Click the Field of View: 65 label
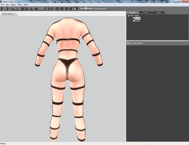The height and width of the screenshot is (145, 189). [x=100, y=9]
